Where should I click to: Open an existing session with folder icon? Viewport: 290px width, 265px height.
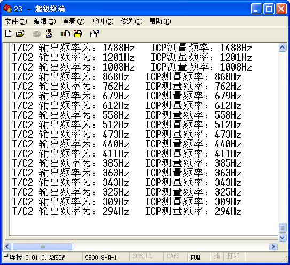(20, 34)
